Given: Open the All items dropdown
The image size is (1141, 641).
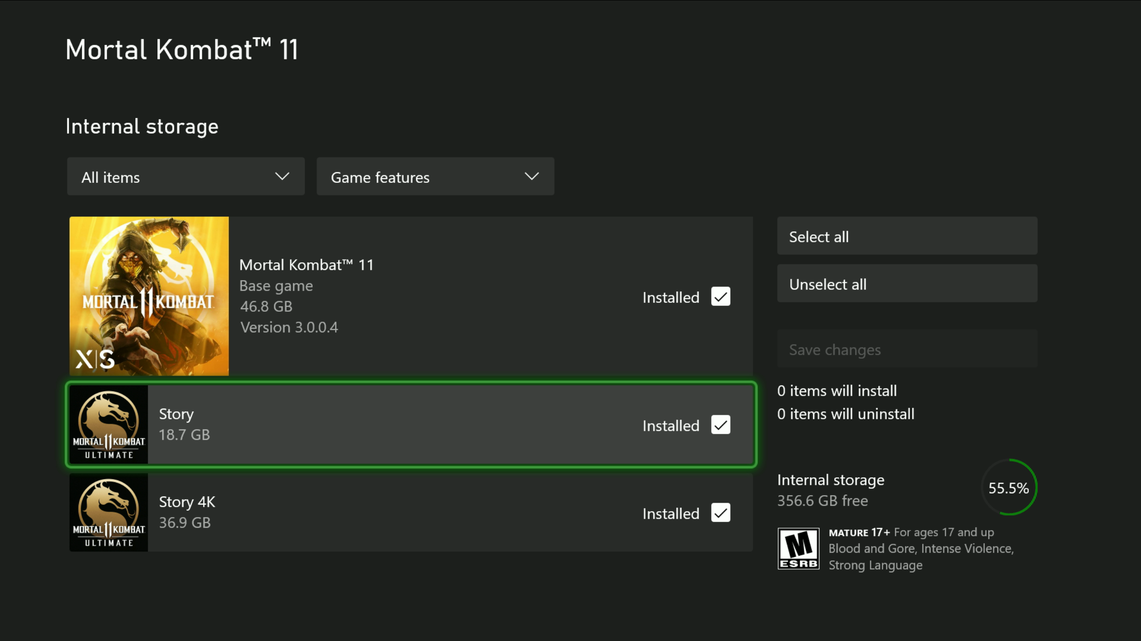Looking at the screenshot, I should [185, 176].
